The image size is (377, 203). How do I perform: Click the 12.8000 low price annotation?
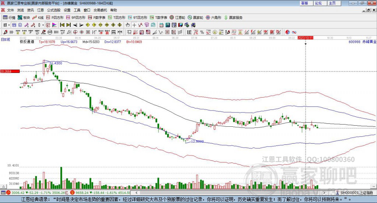(x=197, y=141)
